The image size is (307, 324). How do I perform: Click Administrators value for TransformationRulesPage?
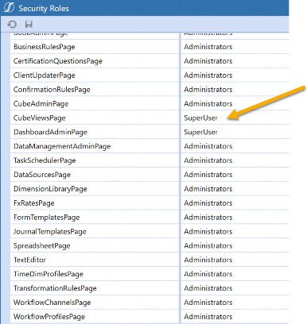208,288
